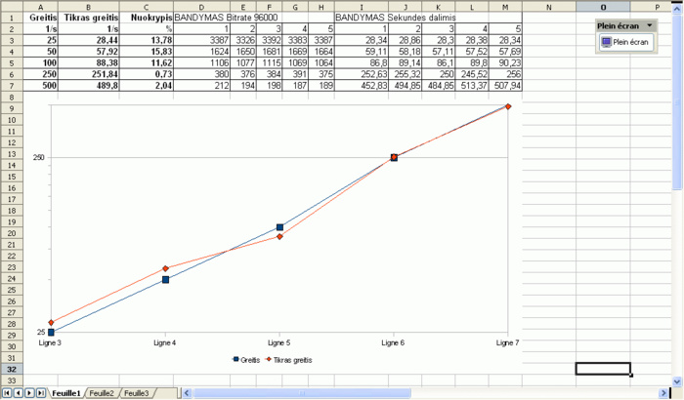Click the vertical scrollbar down arrow
This screenshot has height=400, width=684.
(x=677, y=380)
